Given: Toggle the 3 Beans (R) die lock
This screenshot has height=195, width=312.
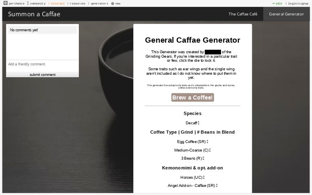Looking at the screenshot, I should point(204,158).
